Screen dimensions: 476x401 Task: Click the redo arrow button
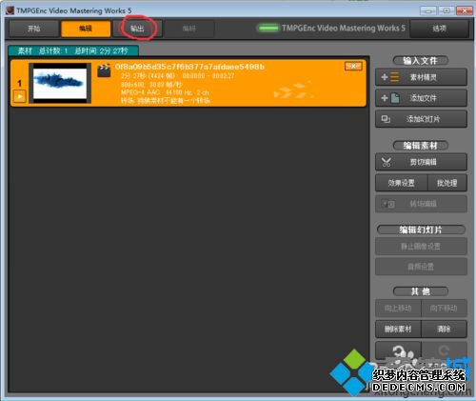point(444,351)
